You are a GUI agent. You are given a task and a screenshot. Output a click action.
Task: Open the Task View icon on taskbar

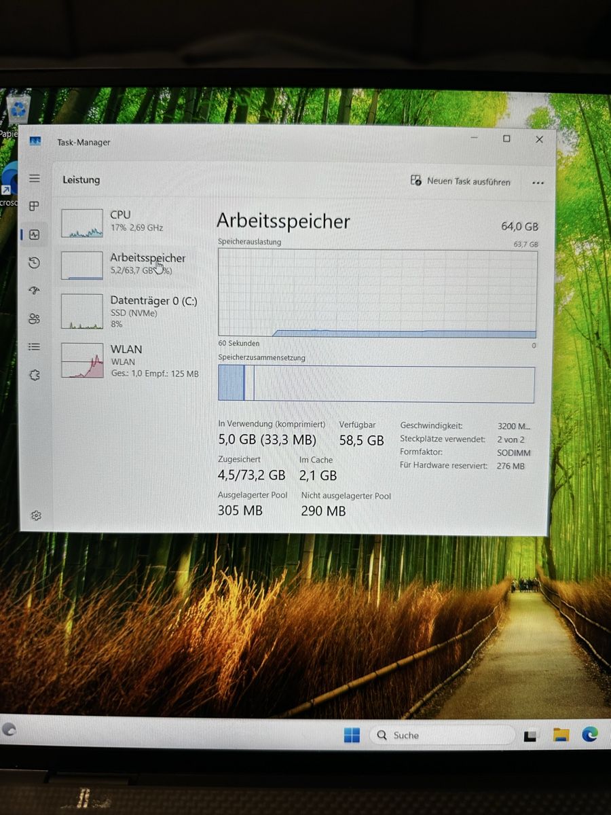coord(531,736)
